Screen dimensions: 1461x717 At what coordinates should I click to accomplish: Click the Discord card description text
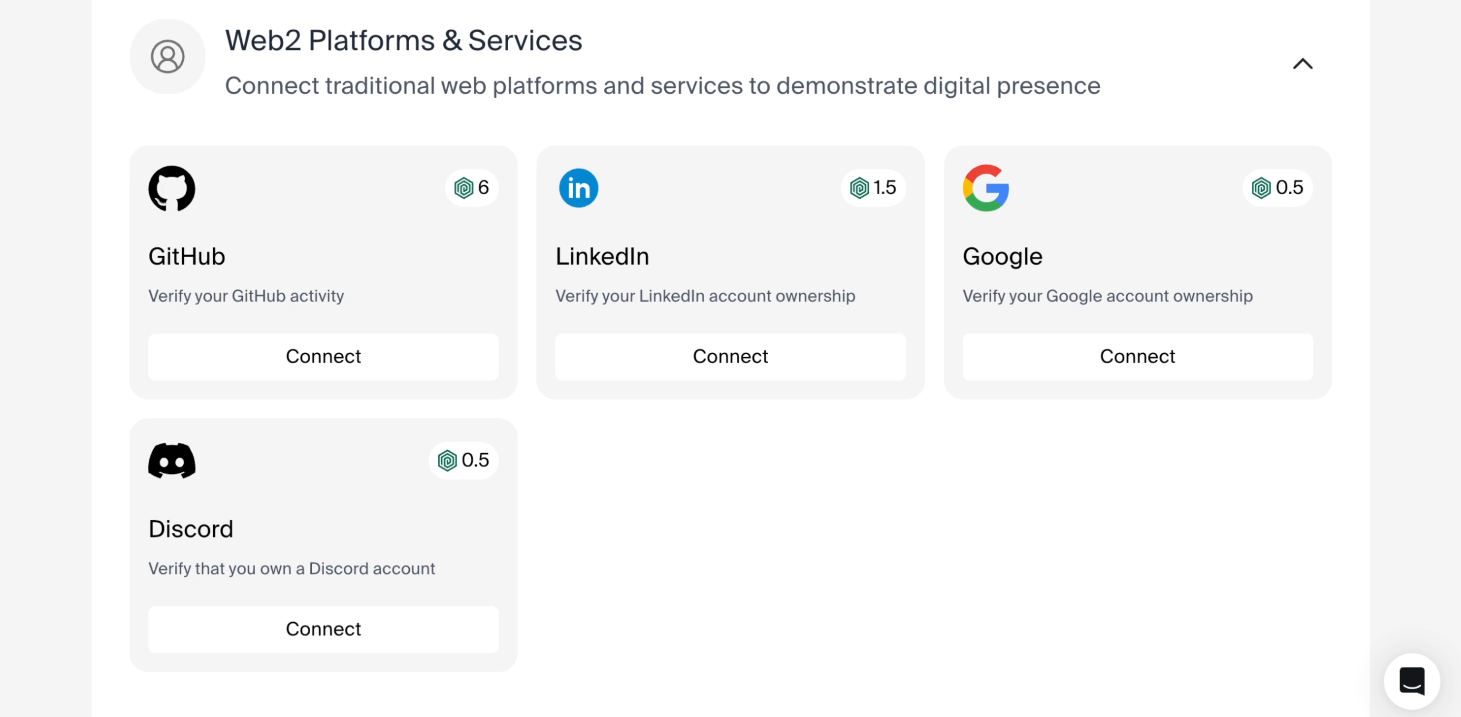click(x=292, y=569)
